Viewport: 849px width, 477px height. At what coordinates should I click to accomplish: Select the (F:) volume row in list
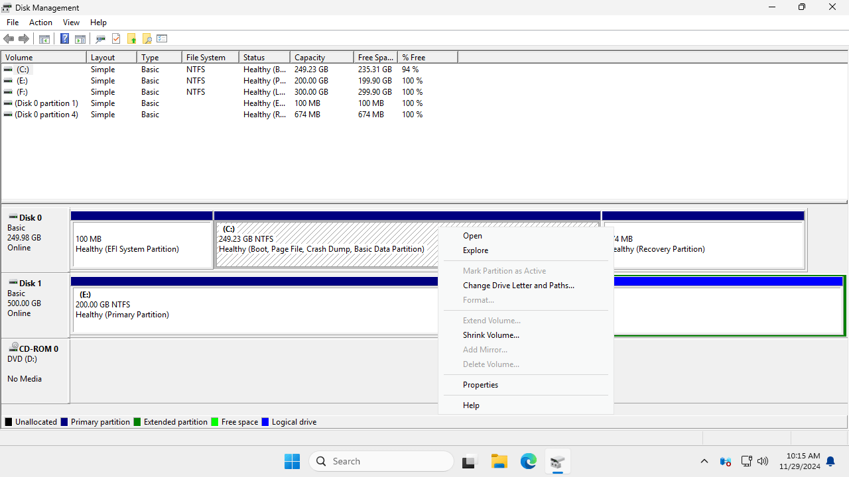pyautogui.click(x=23, y=92)
